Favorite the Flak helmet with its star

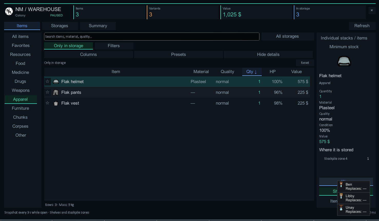[47, 82]
